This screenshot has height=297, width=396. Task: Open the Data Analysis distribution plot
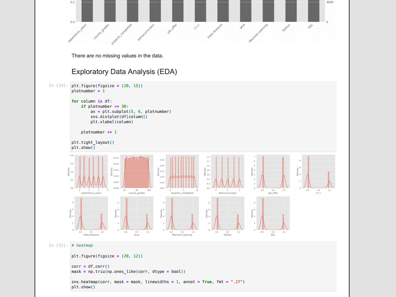[x=88, y=217]
